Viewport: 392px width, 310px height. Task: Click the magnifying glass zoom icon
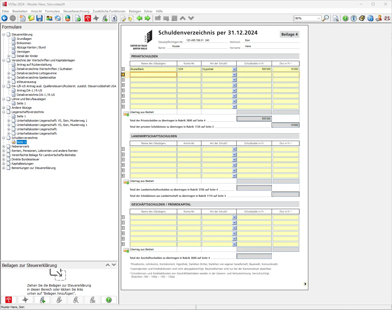pos(325,18)
